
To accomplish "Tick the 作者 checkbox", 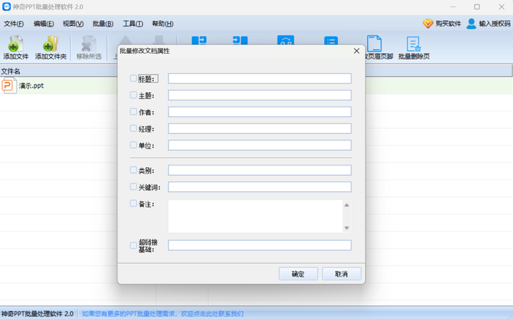I will click(133, 112).
